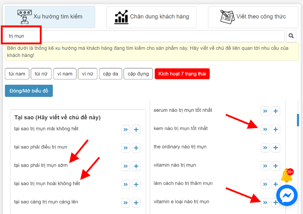
Task: Expand arrows for 'tại sao trị mụn hoài không hết'
Action: tap(126, 184)
